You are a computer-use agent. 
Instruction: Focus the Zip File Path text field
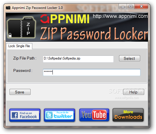[x=78, y=59]
